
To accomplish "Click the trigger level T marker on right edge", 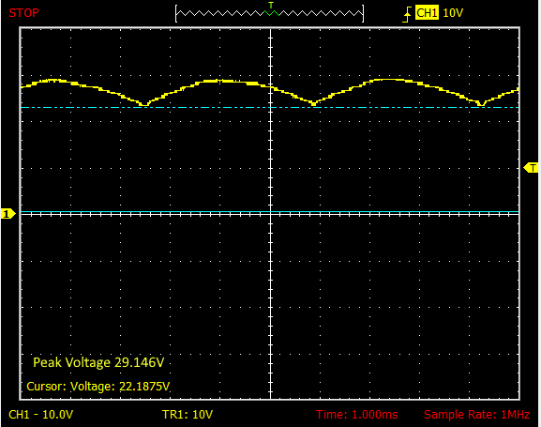I will click(532, 168).
